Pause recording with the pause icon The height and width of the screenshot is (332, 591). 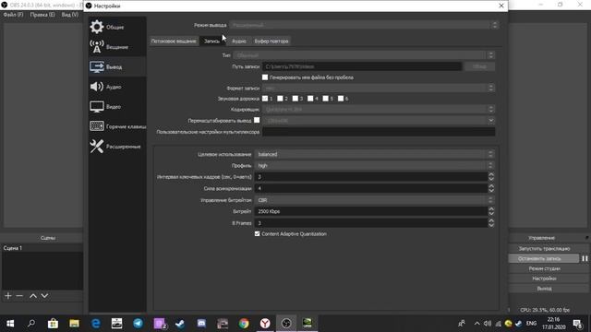click(x=585, y=258)
